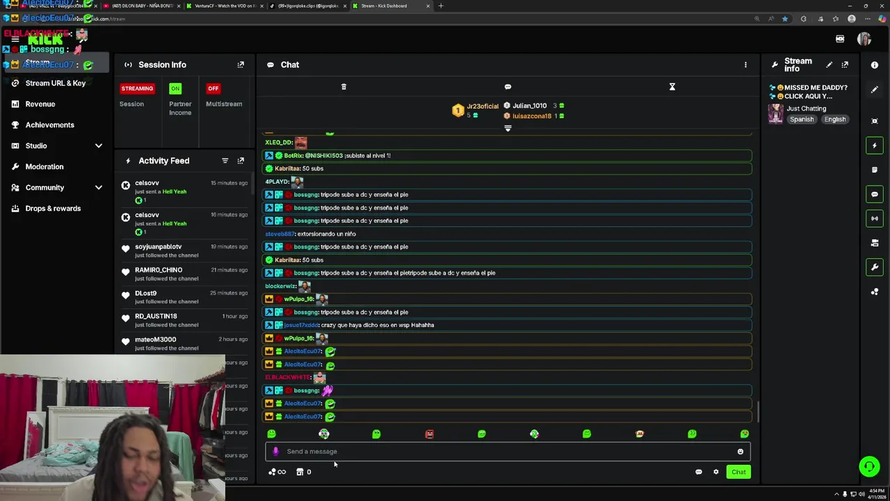Filter the Activity Feed events
Image resolution: width=890 pixels, height=501 pixels.
(225, 161)
